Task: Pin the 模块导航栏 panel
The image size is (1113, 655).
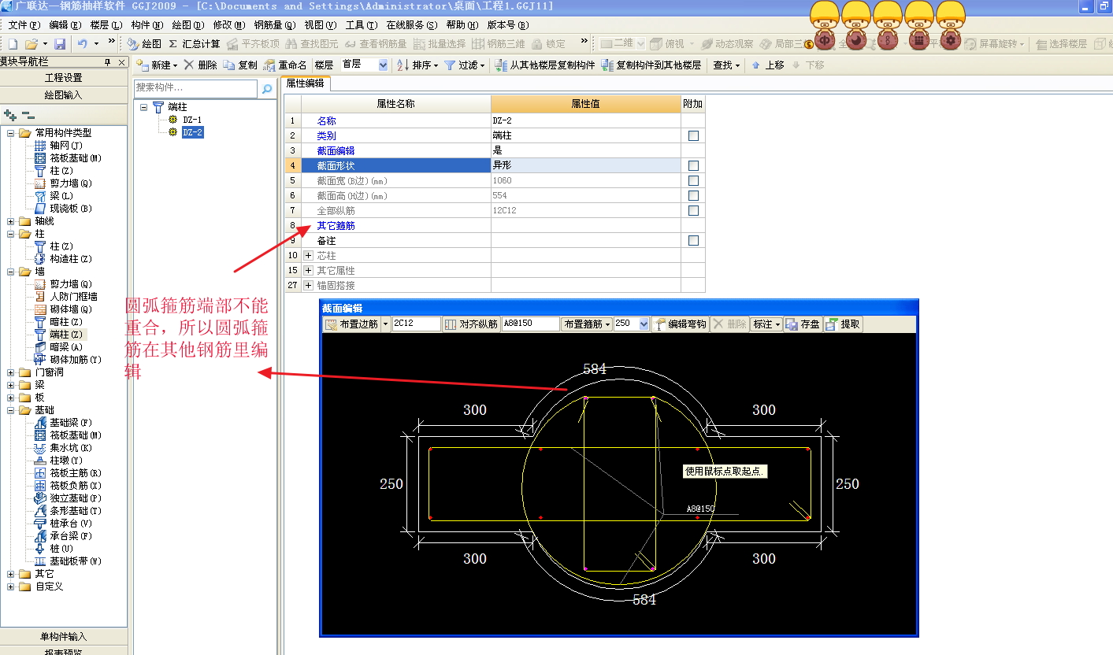Action: (x=107, y=62)
